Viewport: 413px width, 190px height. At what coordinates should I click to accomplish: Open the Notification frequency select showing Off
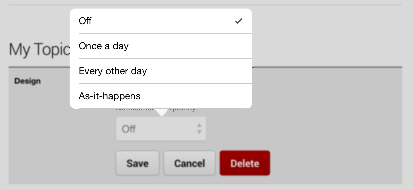[161, 129]
